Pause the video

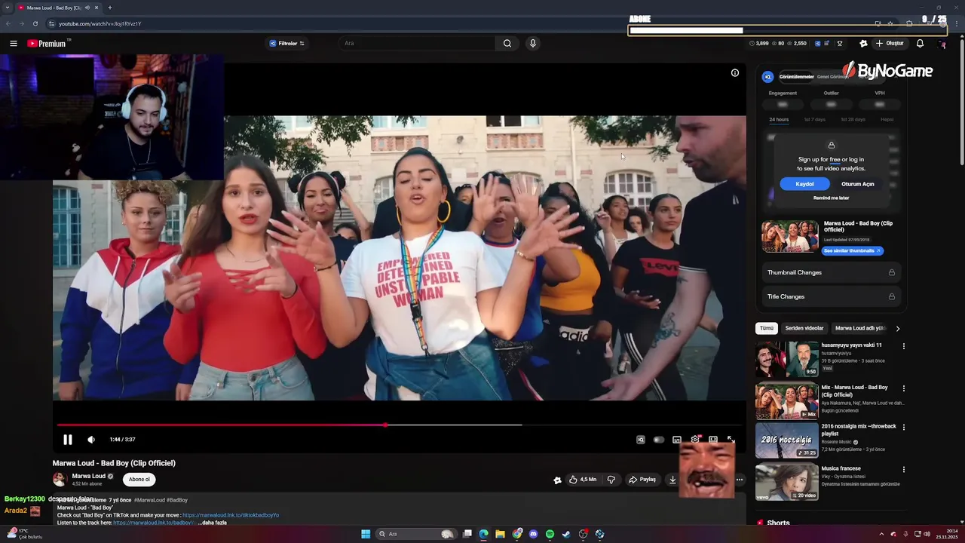(67, 440)
